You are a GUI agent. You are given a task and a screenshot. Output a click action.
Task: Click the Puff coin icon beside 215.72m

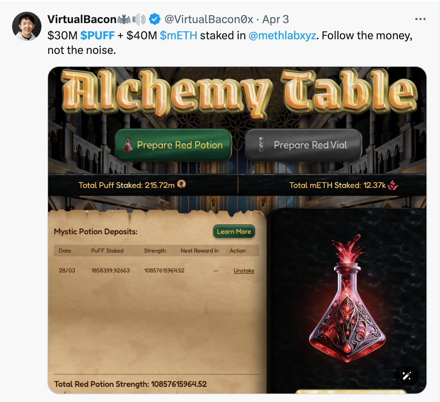click(x=181, y=184)
